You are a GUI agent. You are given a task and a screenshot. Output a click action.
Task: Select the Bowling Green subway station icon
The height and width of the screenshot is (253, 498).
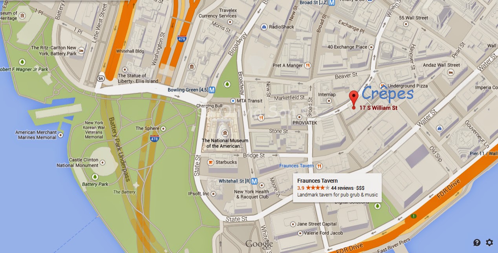[x=212, y=90]
